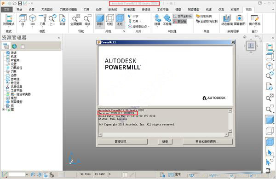Click horizontal scrollbar of version info box
This screenshot has height=179, width=276.
pos(163,135)
